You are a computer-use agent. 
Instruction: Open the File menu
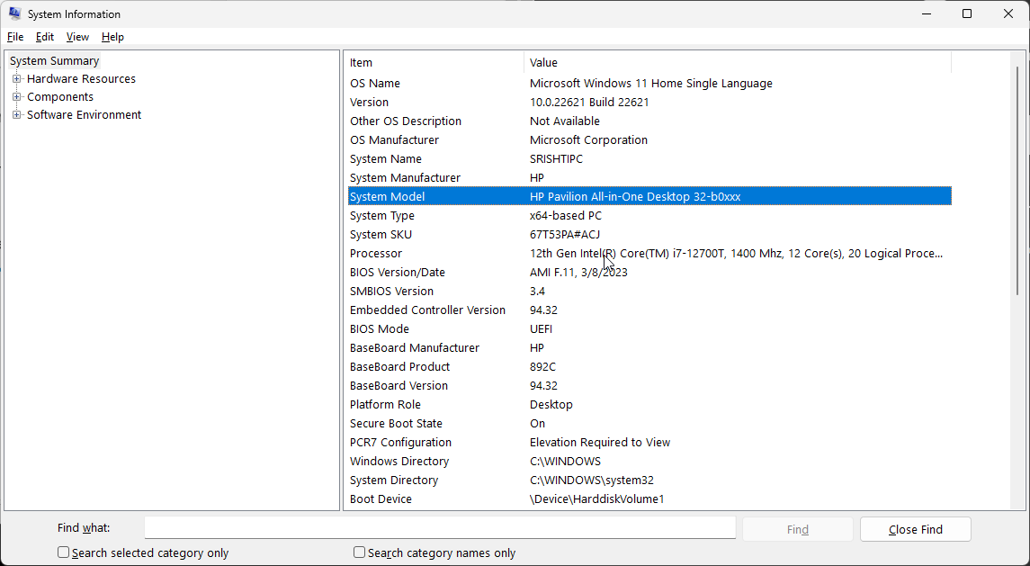(x=15, y=37)
